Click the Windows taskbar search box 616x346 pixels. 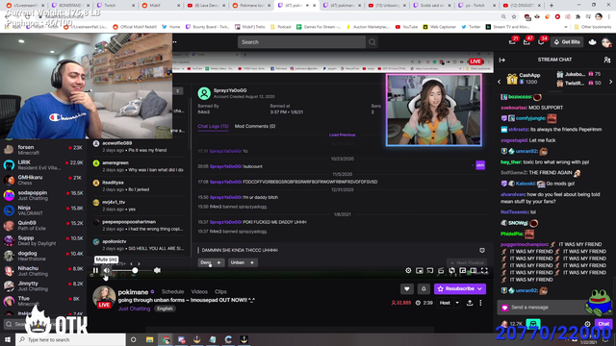(70, 339)
